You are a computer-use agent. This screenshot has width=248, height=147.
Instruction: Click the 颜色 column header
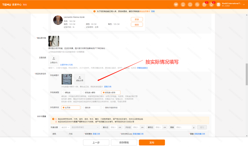click(x=54, y=134)
